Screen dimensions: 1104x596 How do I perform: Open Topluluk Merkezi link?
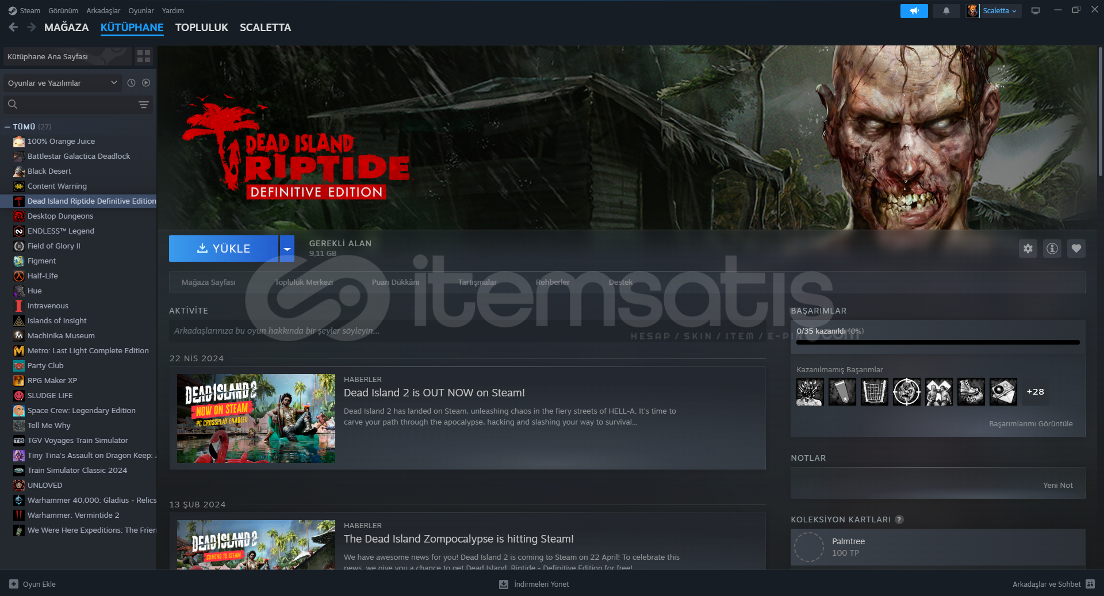(x=304, y=282)
